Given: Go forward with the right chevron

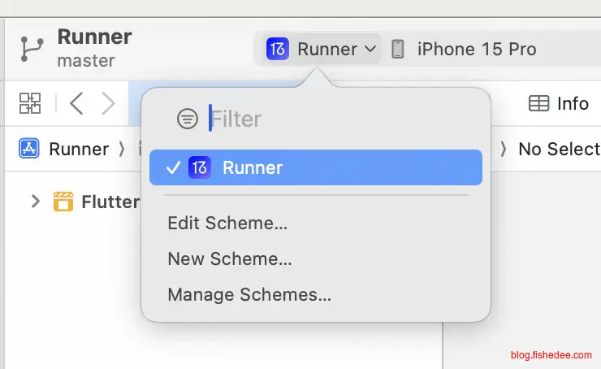Looking at the screenshot, I should [x=108, y=103].
